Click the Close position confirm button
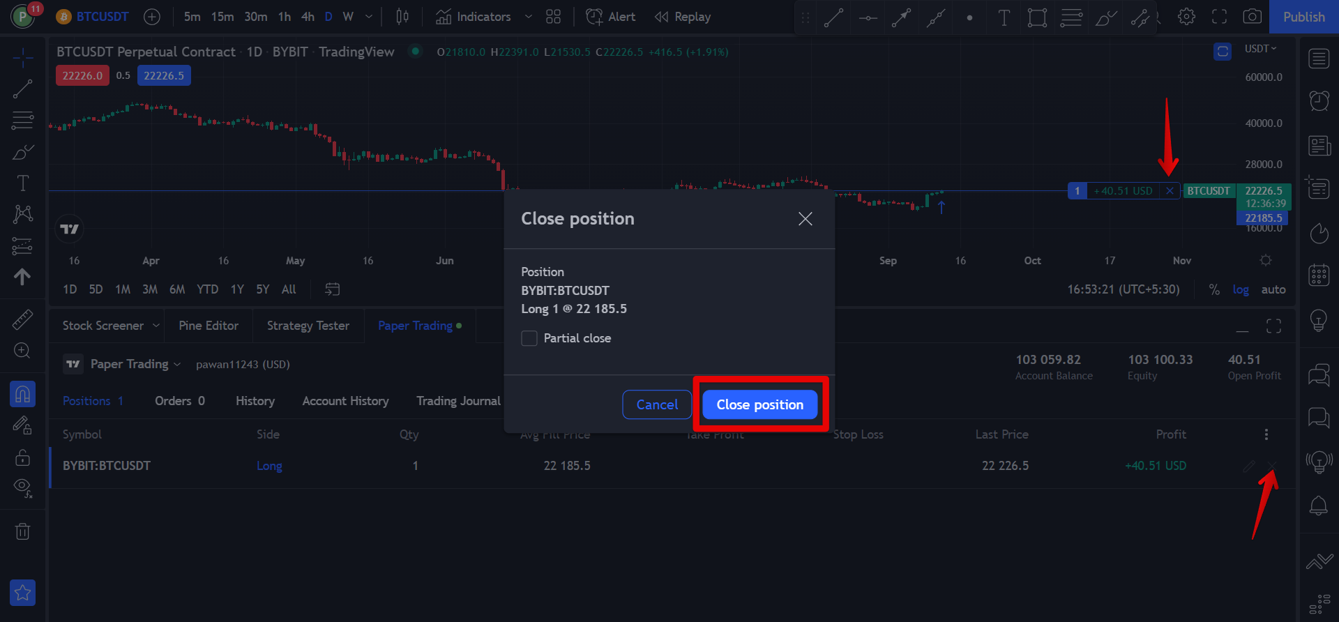 (x=759, y=404)
